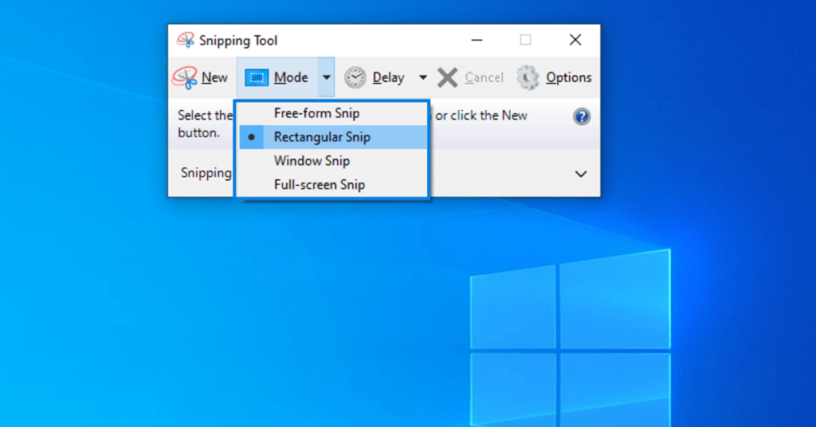Click the Delay clock icon
The height and width of the screenshot is (427, 816).
pyautogui.click(x=355, y=77)
